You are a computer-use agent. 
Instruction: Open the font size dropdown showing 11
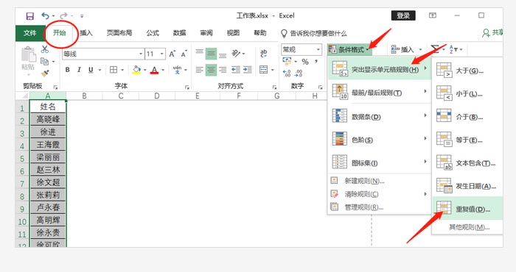[162, 54]
